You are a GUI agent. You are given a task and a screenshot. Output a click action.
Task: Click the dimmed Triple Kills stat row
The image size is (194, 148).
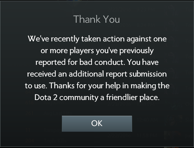[46, 141]
